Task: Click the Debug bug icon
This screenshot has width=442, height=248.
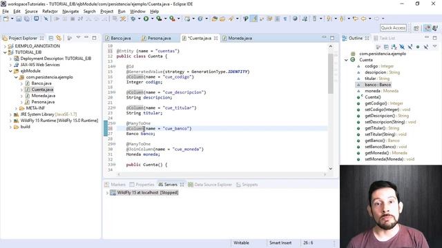Action: pos(133,19)
